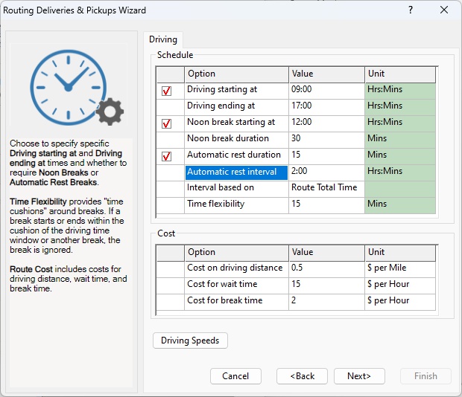Click the question mark help button
Screen dimensions: 462x397
tap(410, 10)
